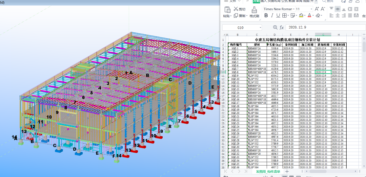This screenshot has width=366, height=177.
Task: Click the distributed alignment icon
Action: tap(356, 16)
